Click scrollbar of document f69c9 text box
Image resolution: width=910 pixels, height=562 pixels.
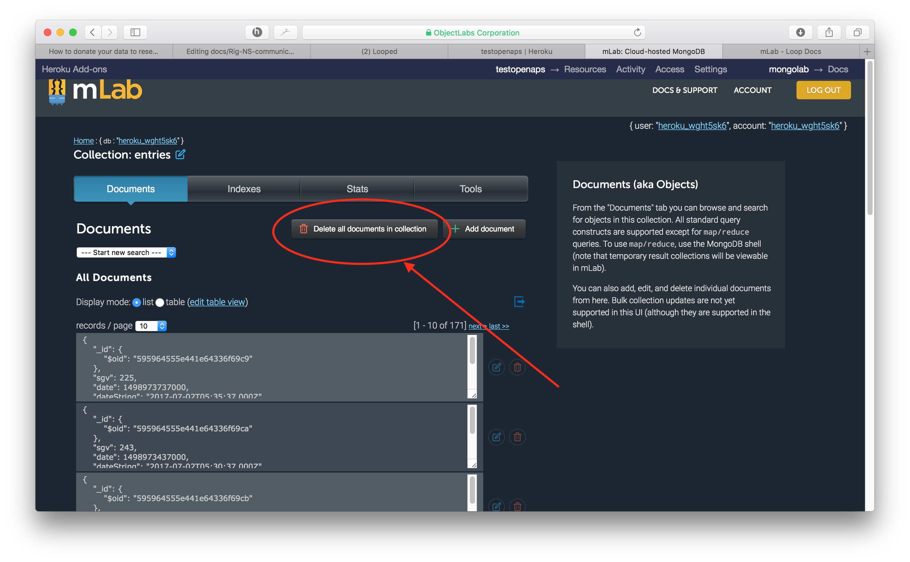click(472, 350)
